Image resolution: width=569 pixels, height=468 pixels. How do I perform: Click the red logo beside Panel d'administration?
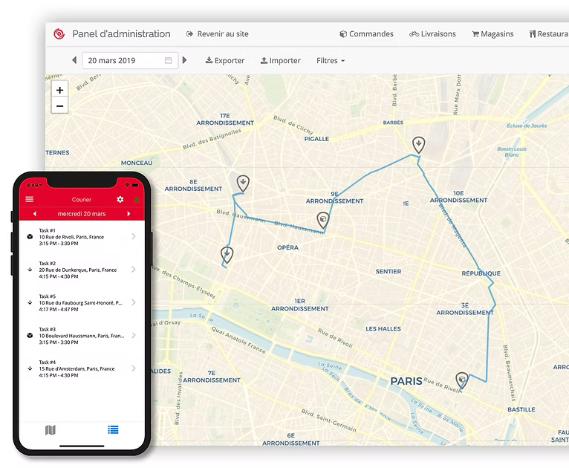(x=59, y=33)
